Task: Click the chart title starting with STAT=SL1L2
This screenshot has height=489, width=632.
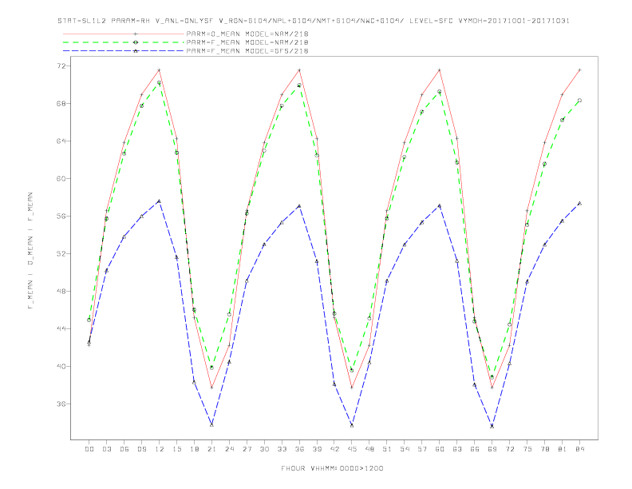Action: (x=314, y=21)
